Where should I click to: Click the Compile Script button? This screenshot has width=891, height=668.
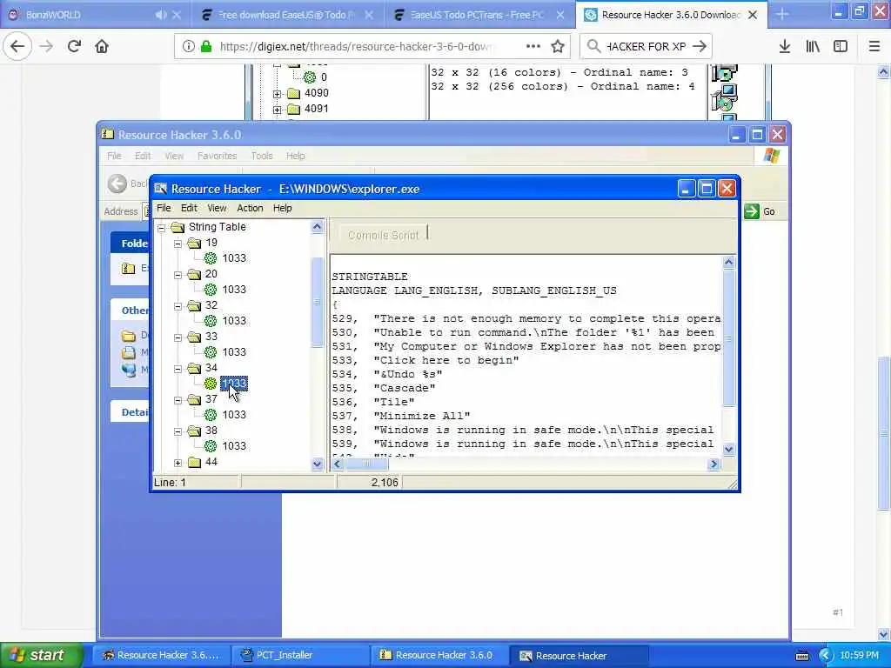(x=383, y=235)
